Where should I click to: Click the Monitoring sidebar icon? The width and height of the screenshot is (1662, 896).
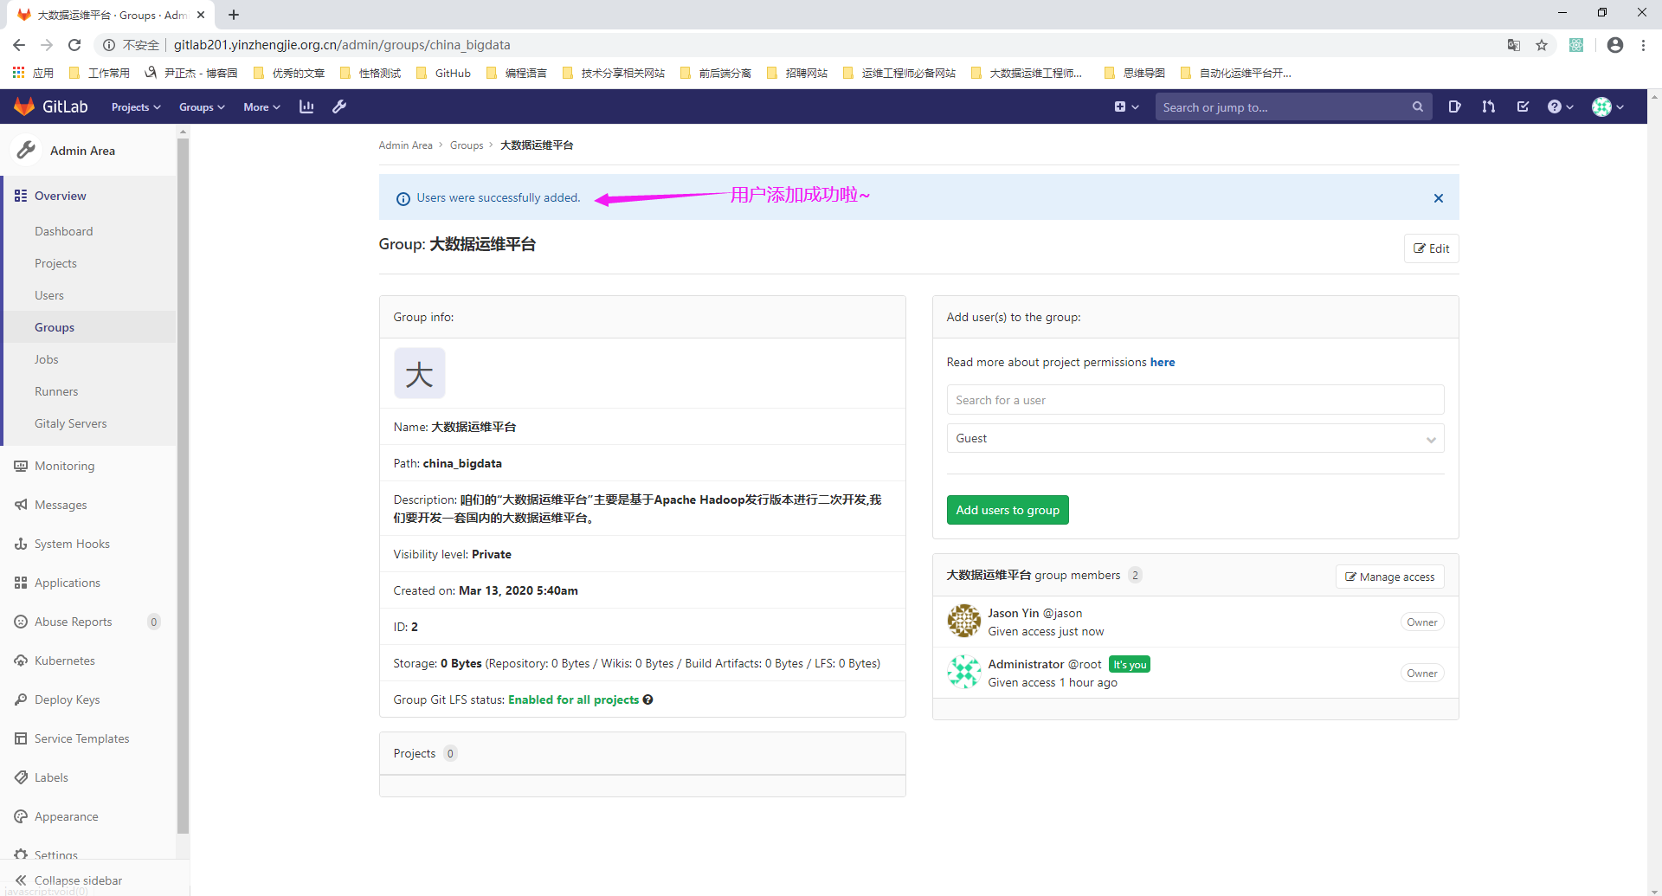pos(21,466)
